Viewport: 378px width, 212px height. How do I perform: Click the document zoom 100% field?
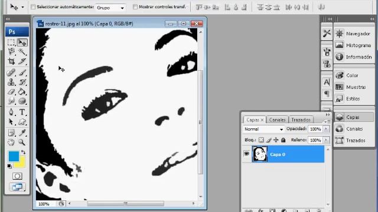(x=44, y=204)
